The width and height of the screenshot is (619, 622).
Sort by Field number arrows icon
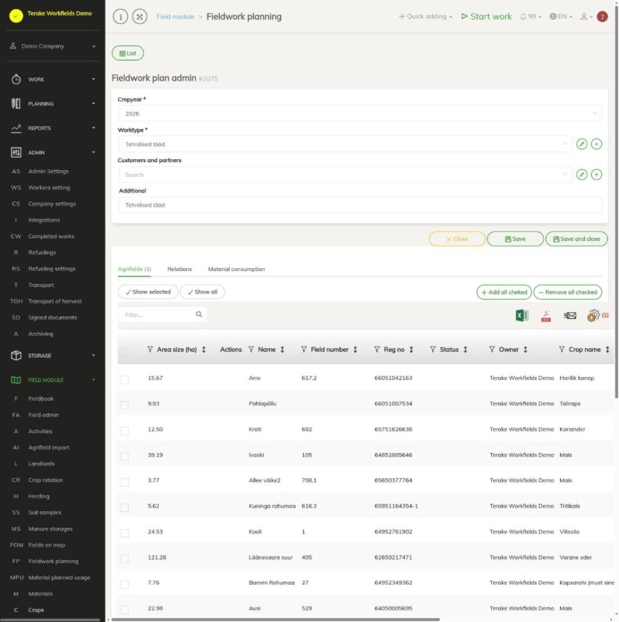pyautogui.click(x=355, y=349)
